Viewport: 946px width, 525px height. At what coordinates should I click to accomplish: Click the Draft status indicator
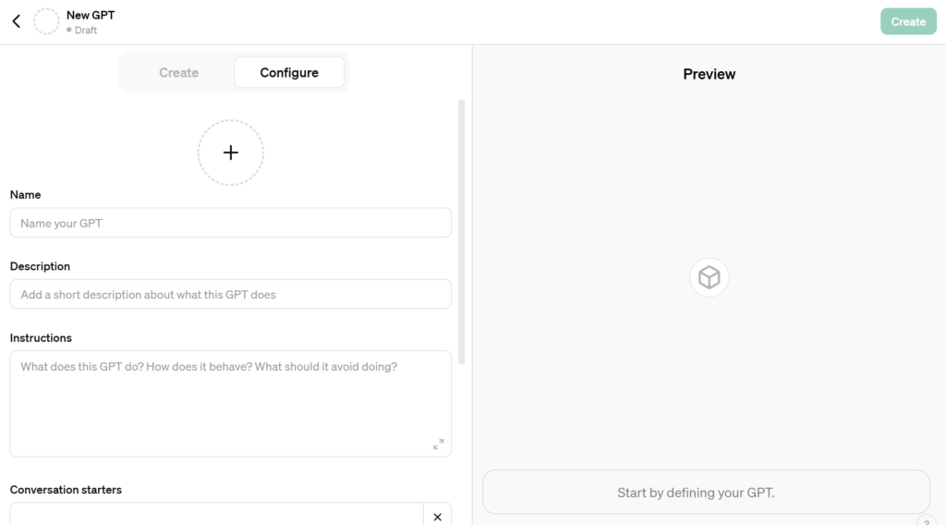click(82, 31)
